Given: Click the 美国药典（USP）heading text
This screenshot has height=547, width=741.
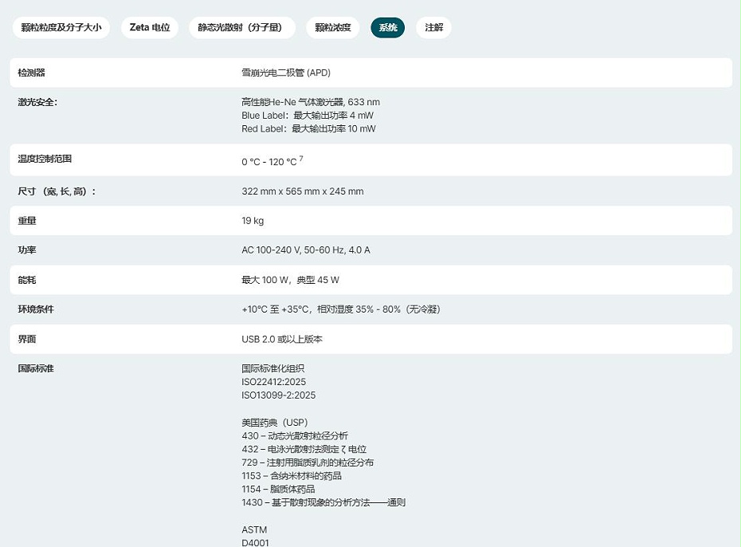Looking at the screenshot, I should (x=274, y=423).
